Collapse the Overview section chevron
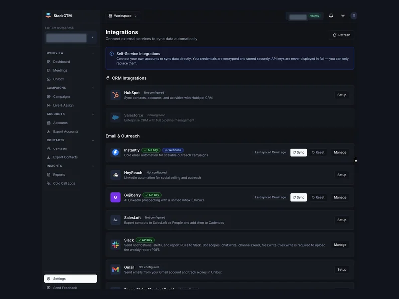The width and height of the screenshot is (399, 299). (93, 53)
